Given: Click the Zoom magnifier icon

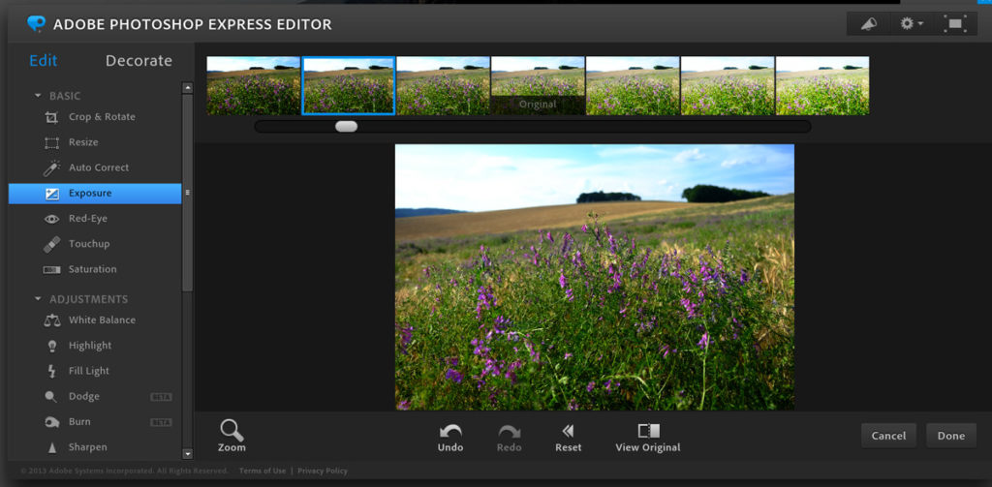Looking at the screenshot, I should [x=232, y=431].
